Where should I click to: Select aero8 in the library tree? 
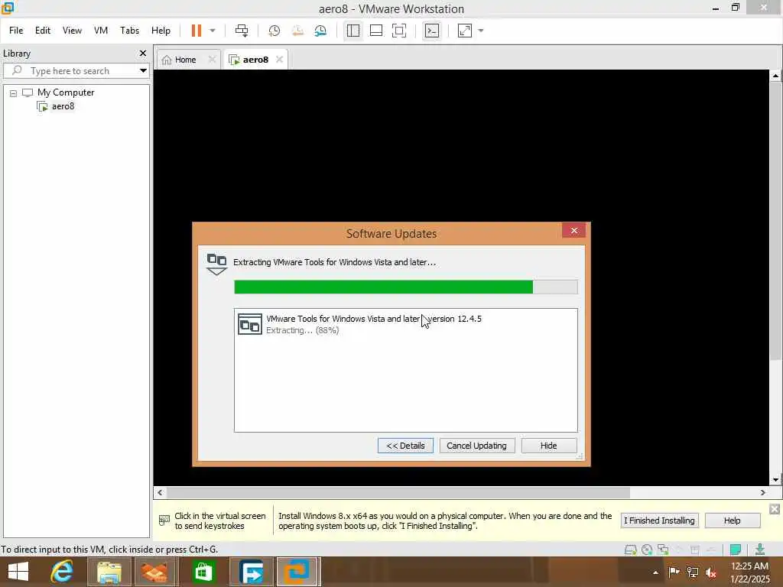point(63,105)
